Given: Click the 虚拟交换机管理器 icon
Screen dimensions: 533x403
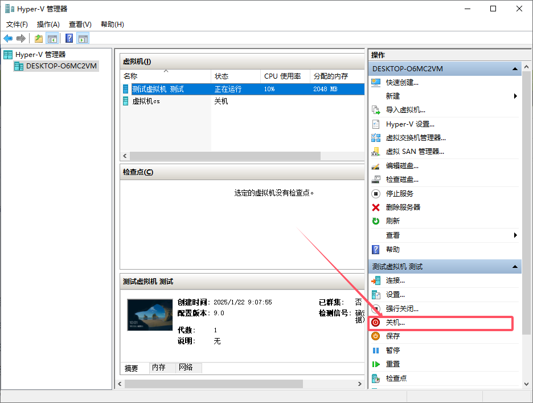Looking at the screenshot, I should [x=376, y=138].
